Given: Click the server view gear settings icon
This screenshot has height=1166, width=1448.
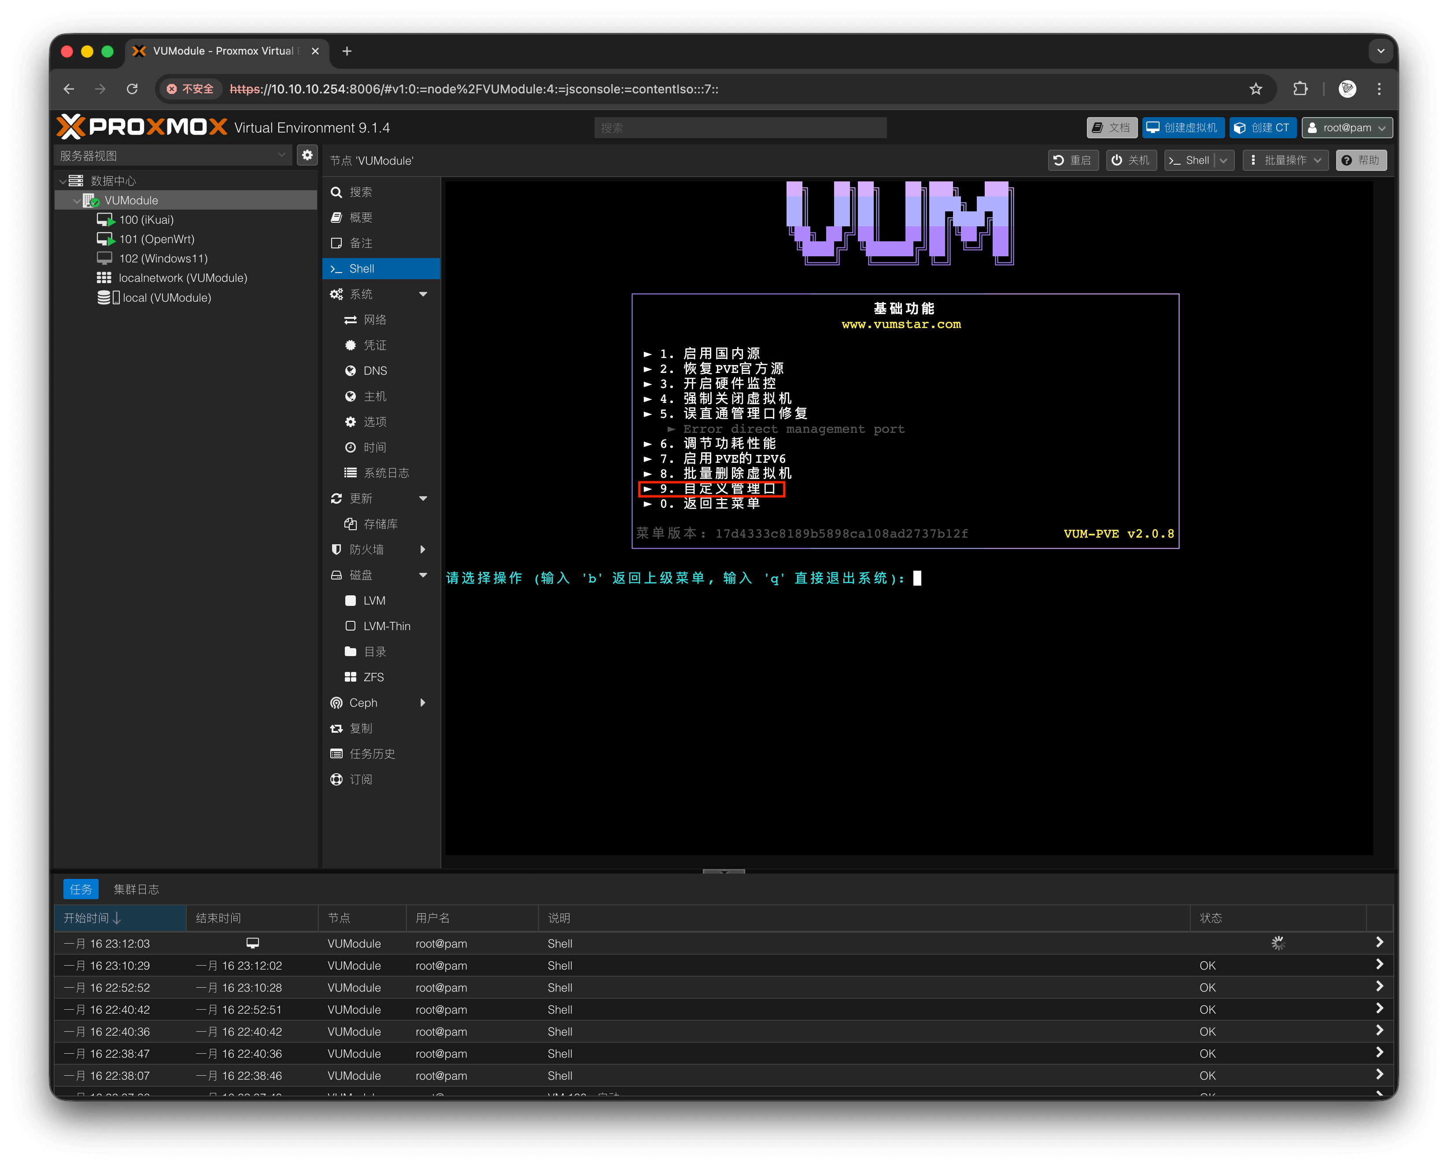Looking at the screenshot, I should [307, 155].
